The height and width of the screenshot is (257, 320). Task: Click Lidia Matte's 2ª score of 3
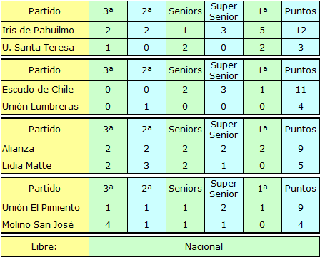[x=146, y=165]
